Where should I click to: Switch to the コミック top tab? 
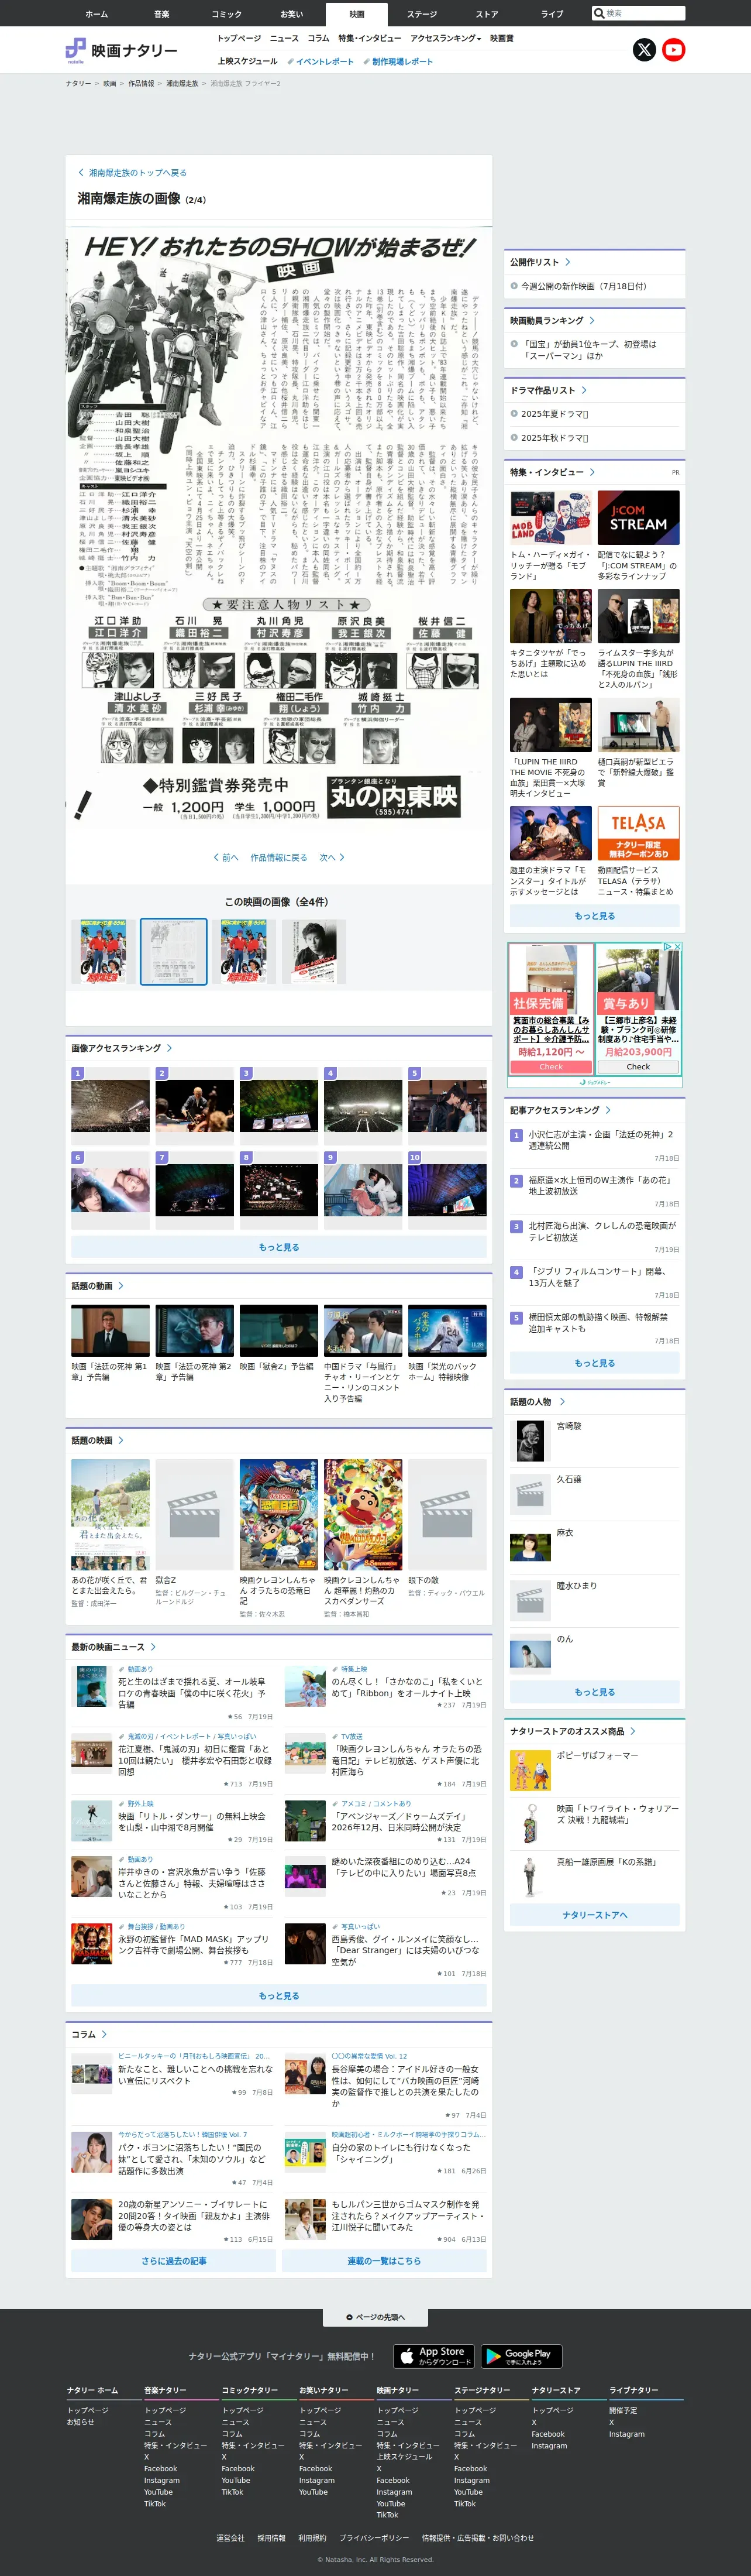pos(227,14)
